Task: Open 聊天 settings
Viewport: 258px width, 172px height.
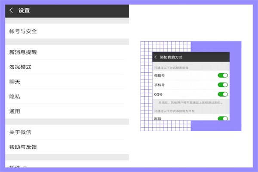Action: click(x=67, y=82)
